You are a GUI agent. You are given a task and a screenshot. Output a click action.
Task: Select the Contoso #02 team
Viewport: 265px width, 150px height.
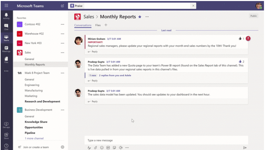(33, 24)
